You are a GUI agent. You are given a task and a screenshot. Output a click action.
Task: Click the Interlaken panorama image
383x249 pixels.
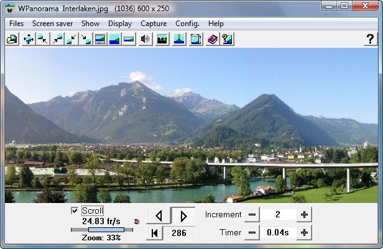point(191,125)
